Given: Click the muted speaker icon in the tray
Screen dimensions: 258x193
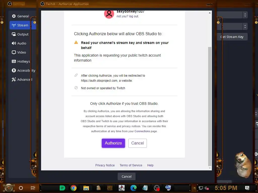Looking at the screenshot, I should [207, 188].
